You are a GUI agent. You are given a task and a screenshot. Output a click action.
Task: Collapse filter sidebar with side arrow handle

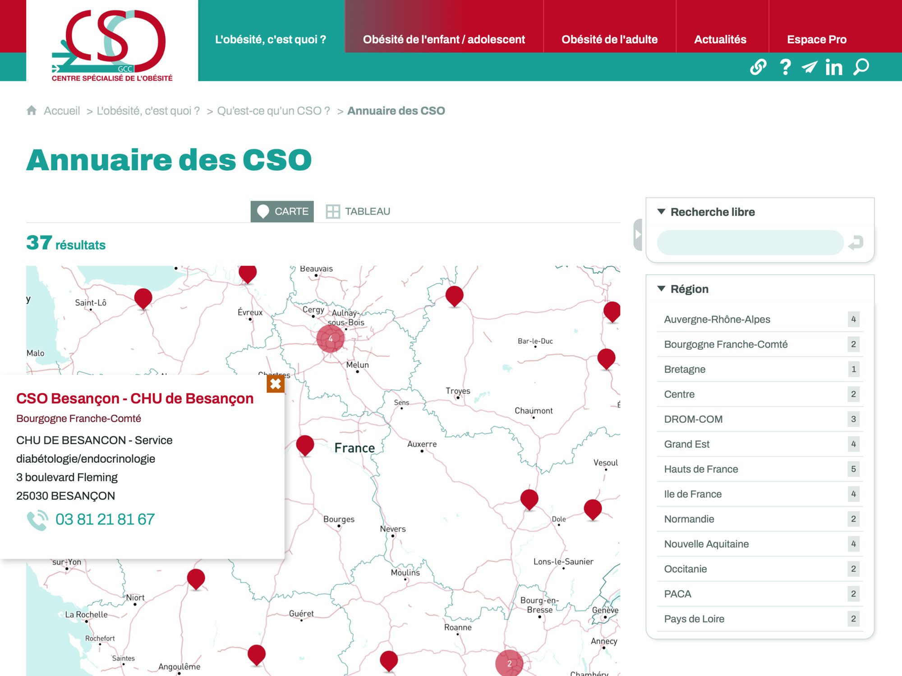click(638, 234)
